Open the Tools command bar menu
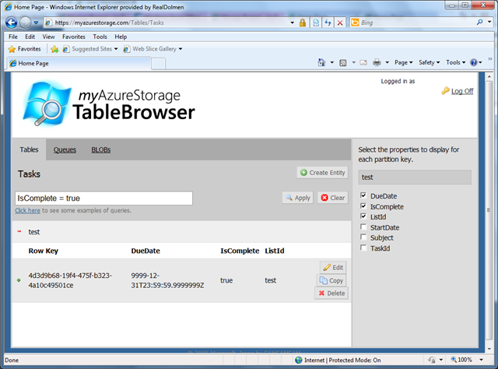Viewport: 498px width, 369px height. click(455, 62)
